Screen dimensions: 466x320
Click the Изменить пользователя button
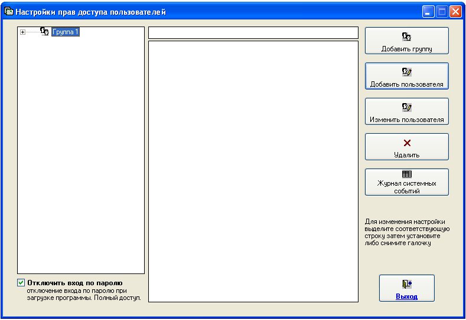point(406,111)
